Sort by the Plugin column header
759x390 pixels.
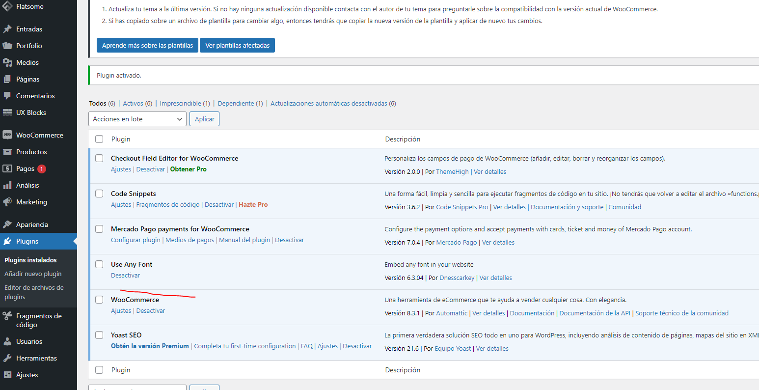point(121,139)
